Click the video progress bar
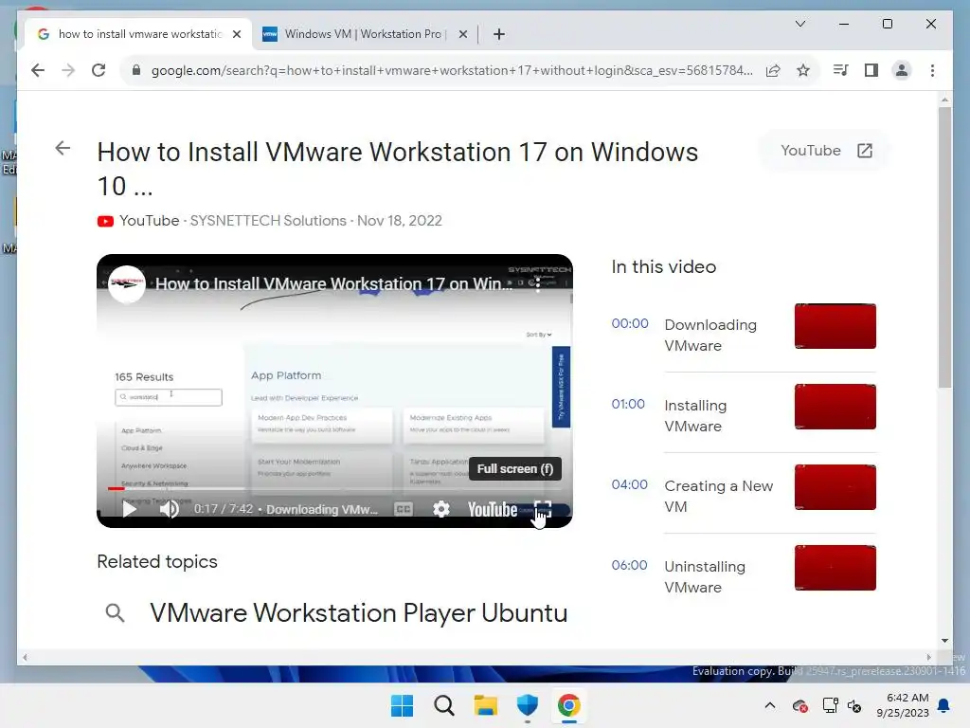970x728 pixels. [334, 488]
